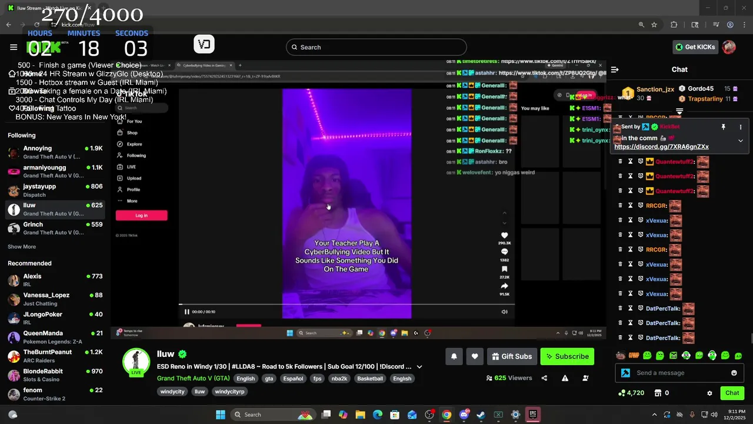Image resolution: width=753 pixels, height=424 pixels.
Task: Open Annoying's channel in Following list
Action: [55, 153]
